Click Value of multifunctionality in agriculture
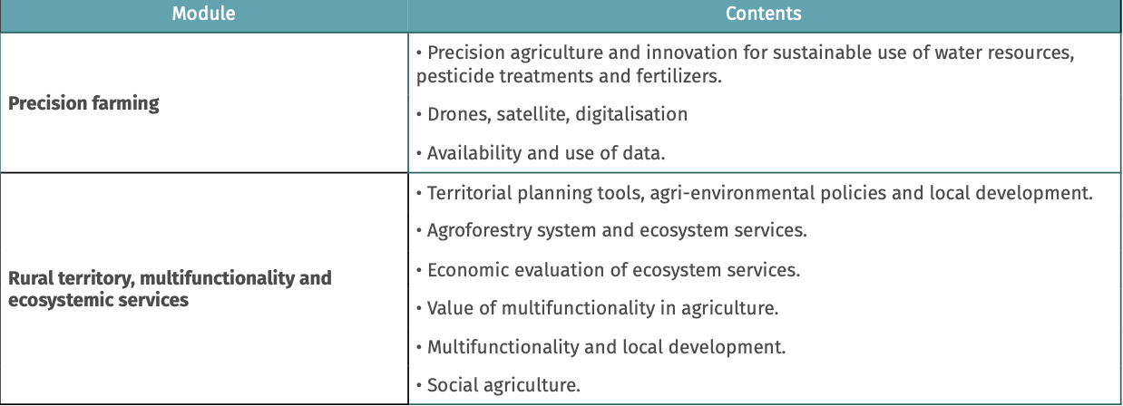 [597, 308]
